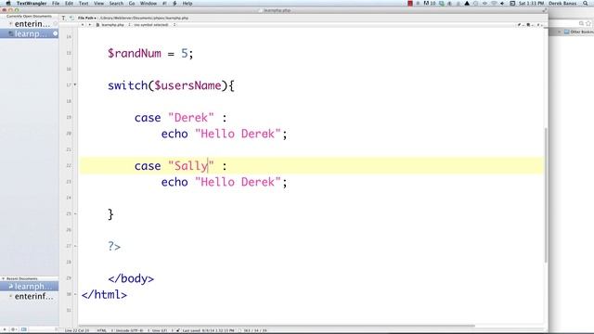Click the closing brace } on line 25
The width and height of the screenshot is (594, 334).
[110, 214]
